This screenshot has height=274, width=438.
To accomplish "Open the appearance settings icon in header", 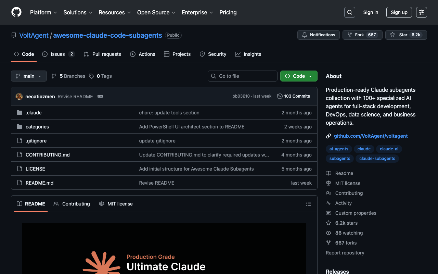I will click(421, 12).
